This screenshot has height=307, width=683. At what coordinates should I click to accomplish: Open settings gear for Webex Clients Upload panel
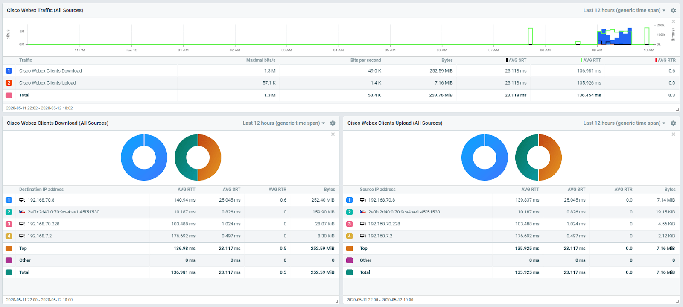click(673, 123)
